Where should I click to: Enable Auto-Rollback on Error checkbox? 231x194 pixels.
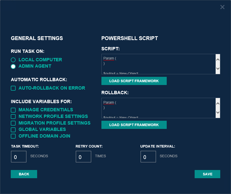click(x=13, y=88)
